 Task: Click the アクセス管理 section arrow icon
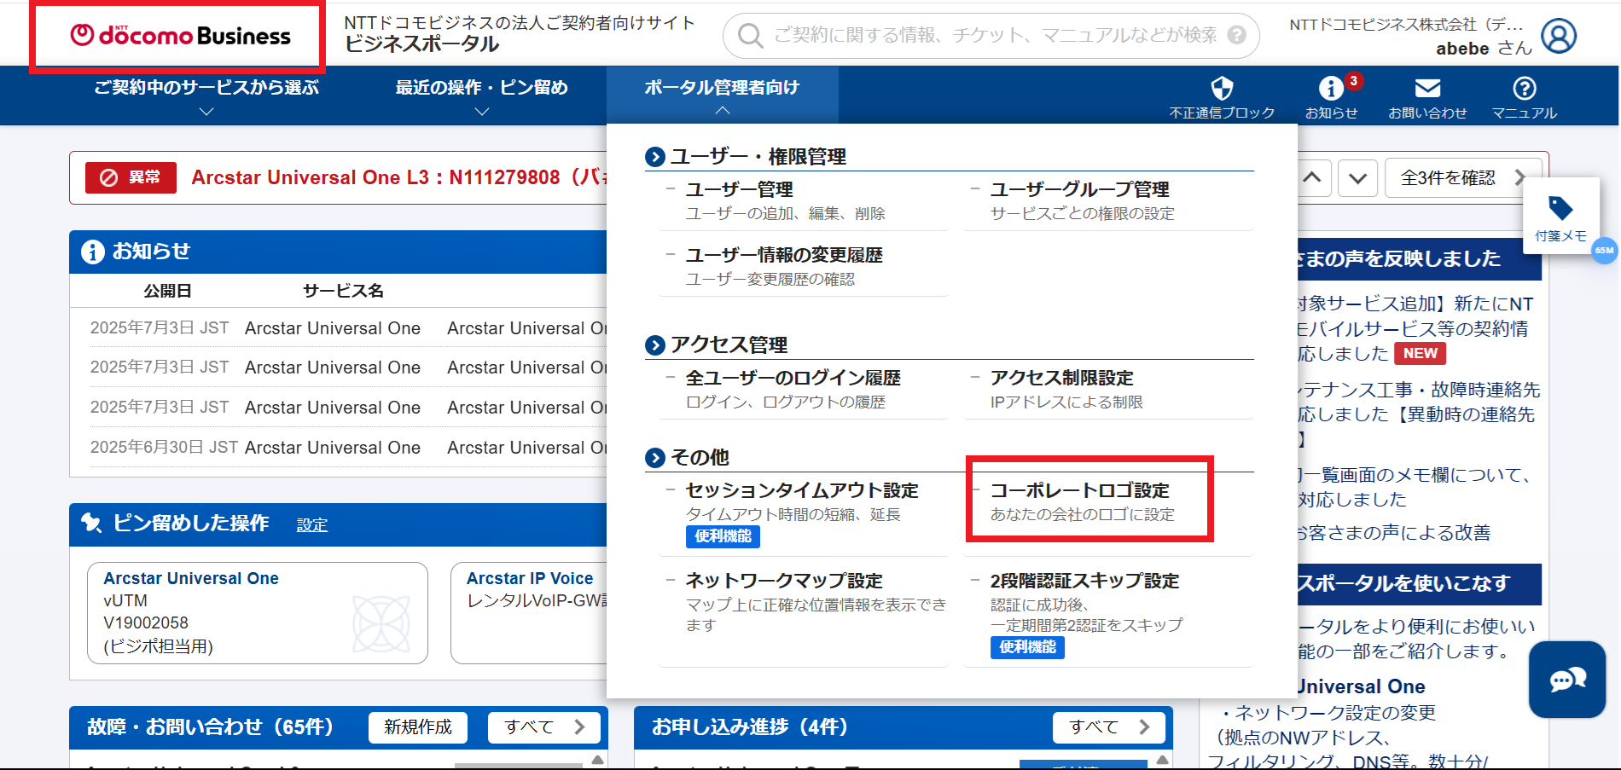point(655,345)
